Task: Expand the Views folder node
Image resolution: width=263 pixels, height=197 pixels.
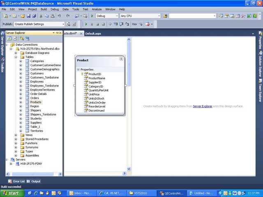Action: coord(16,135)
